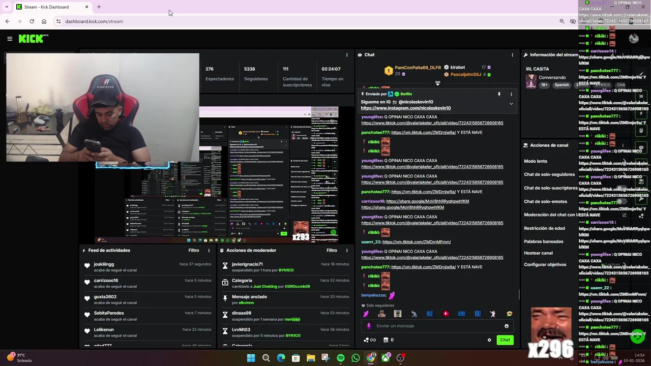Open Feed de actividades three-dot menu
The image size is (651, 366).
pos(209,251)
